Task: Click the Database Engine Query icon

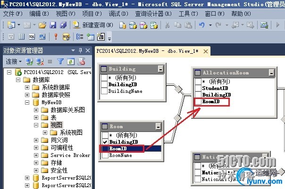Action: pos(123,25)
